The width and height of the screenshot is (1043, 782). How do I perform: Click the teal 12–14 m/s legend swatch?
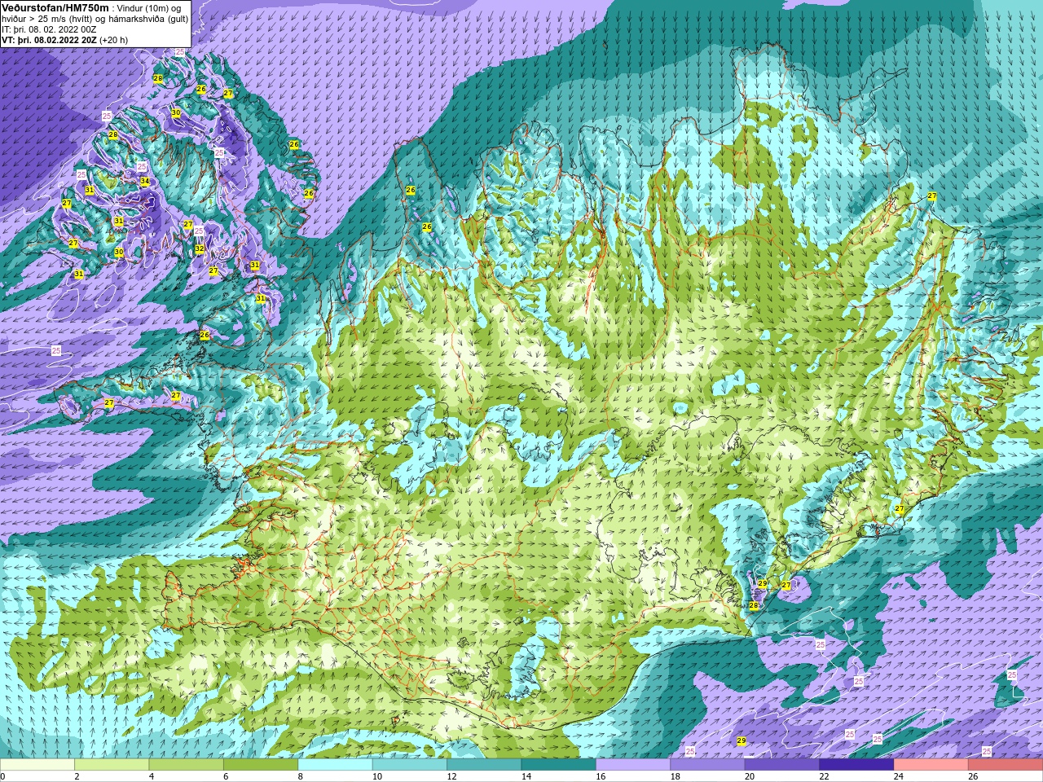click(x=484, y=765)
